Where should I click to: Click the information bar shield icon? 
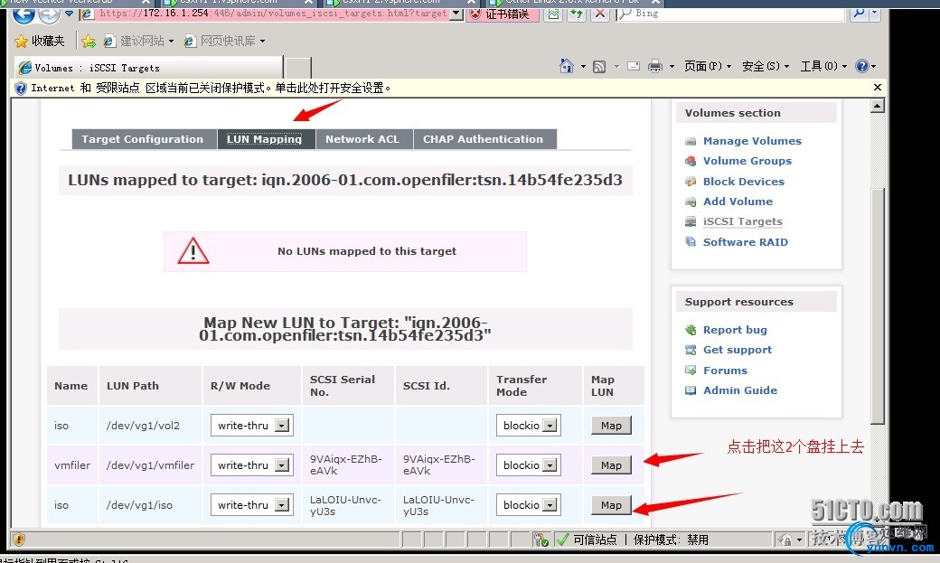tap(21, 89)
